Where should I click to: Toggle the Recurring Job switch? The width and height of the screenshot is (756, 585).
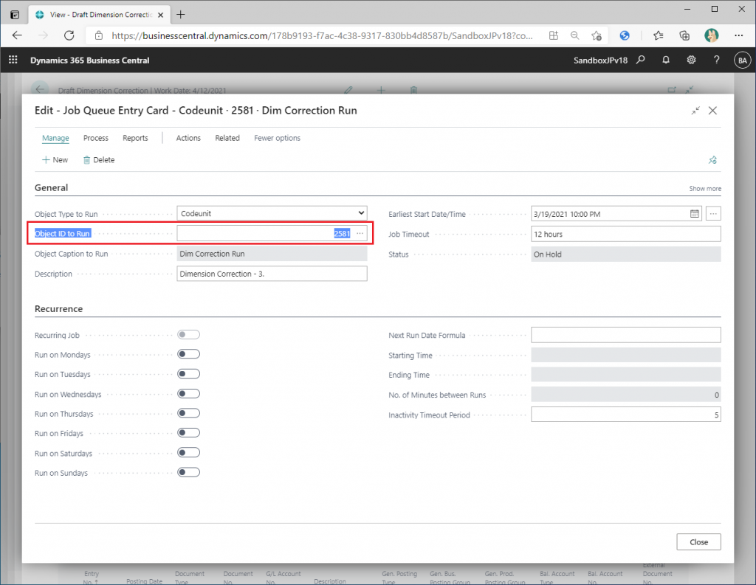pyautogui.click(x=188, y=334)
